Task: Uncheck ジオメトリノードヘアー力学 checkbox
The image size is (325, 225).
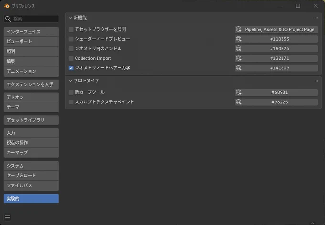Action: (x=71, y=68)
